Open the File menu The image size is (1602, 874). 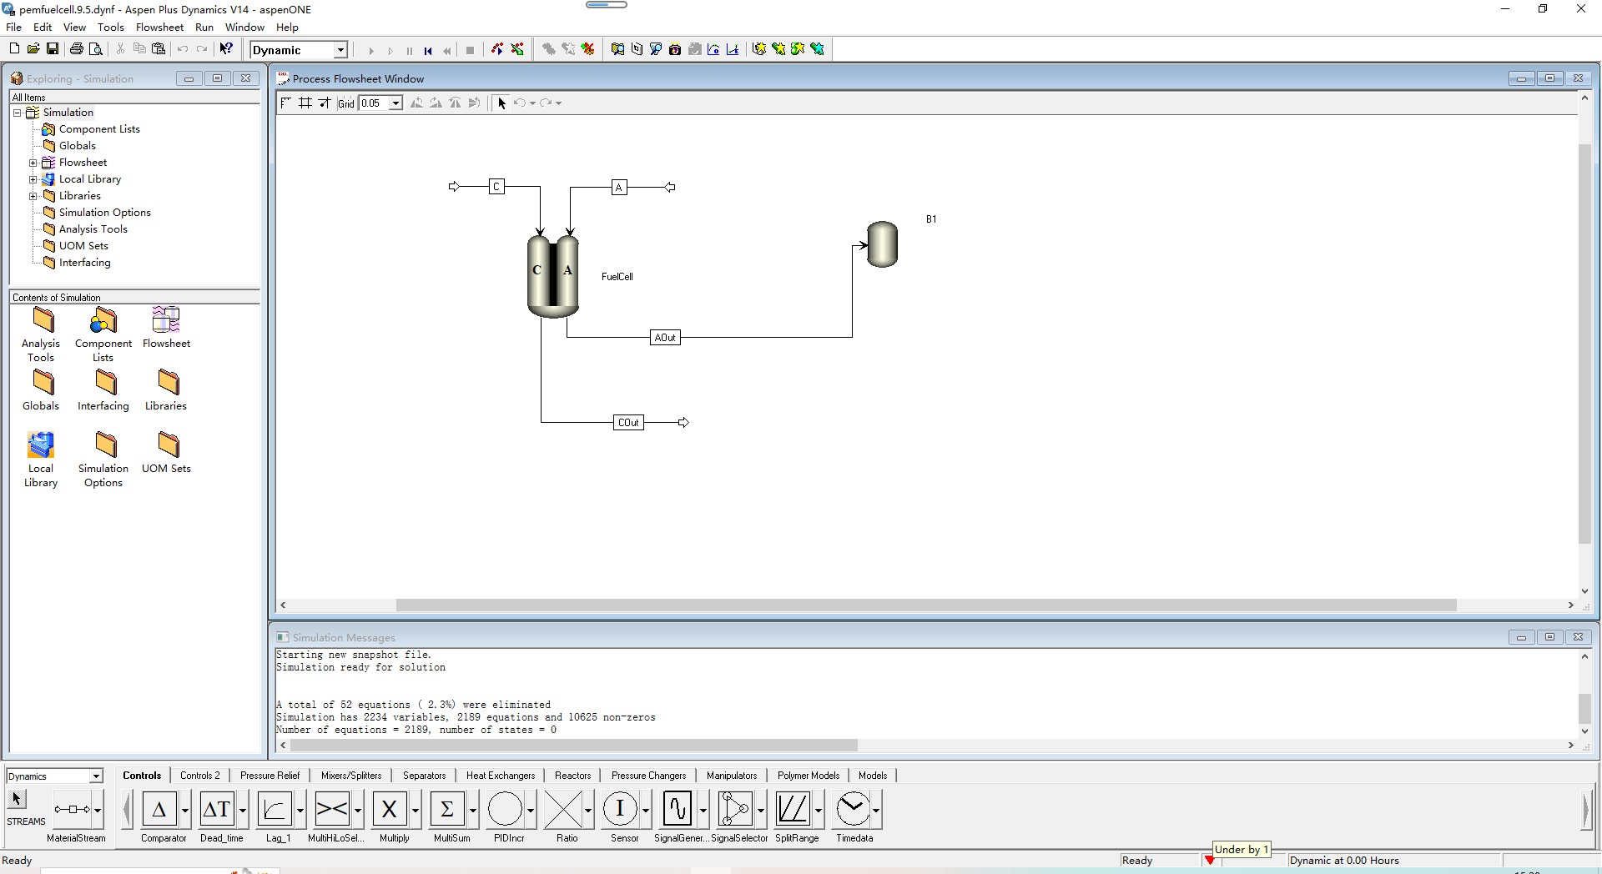pyautogui.click(x=14, y=27)
